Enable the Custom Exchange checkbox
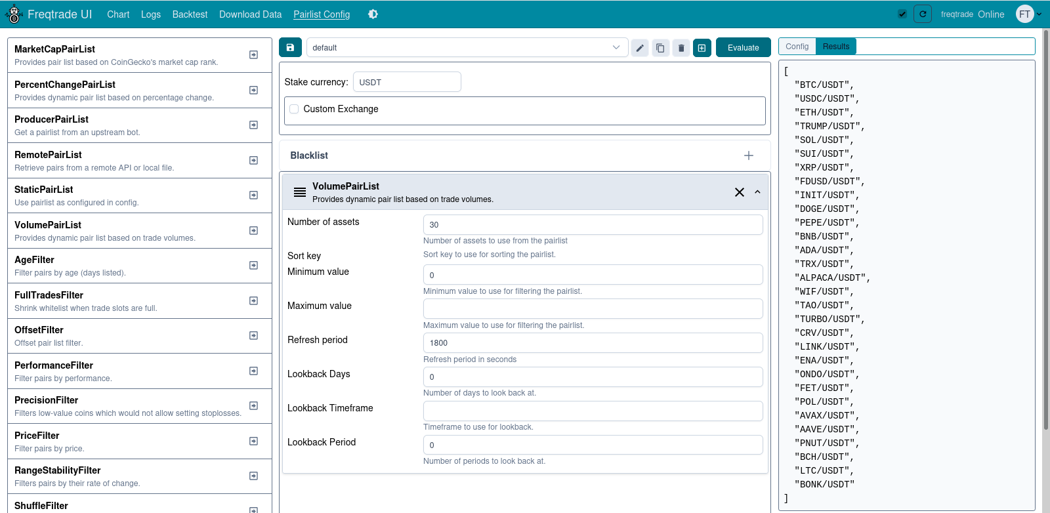Image resolution: width=1050 pixels, height=513 pixels. pos(295,109)
